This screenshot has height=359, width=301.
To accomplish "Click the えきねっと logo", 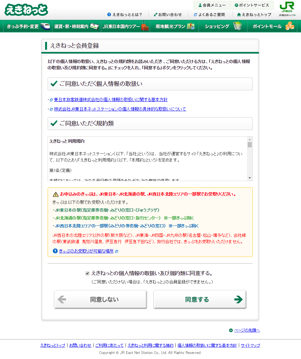I will [x=26, y=10].
